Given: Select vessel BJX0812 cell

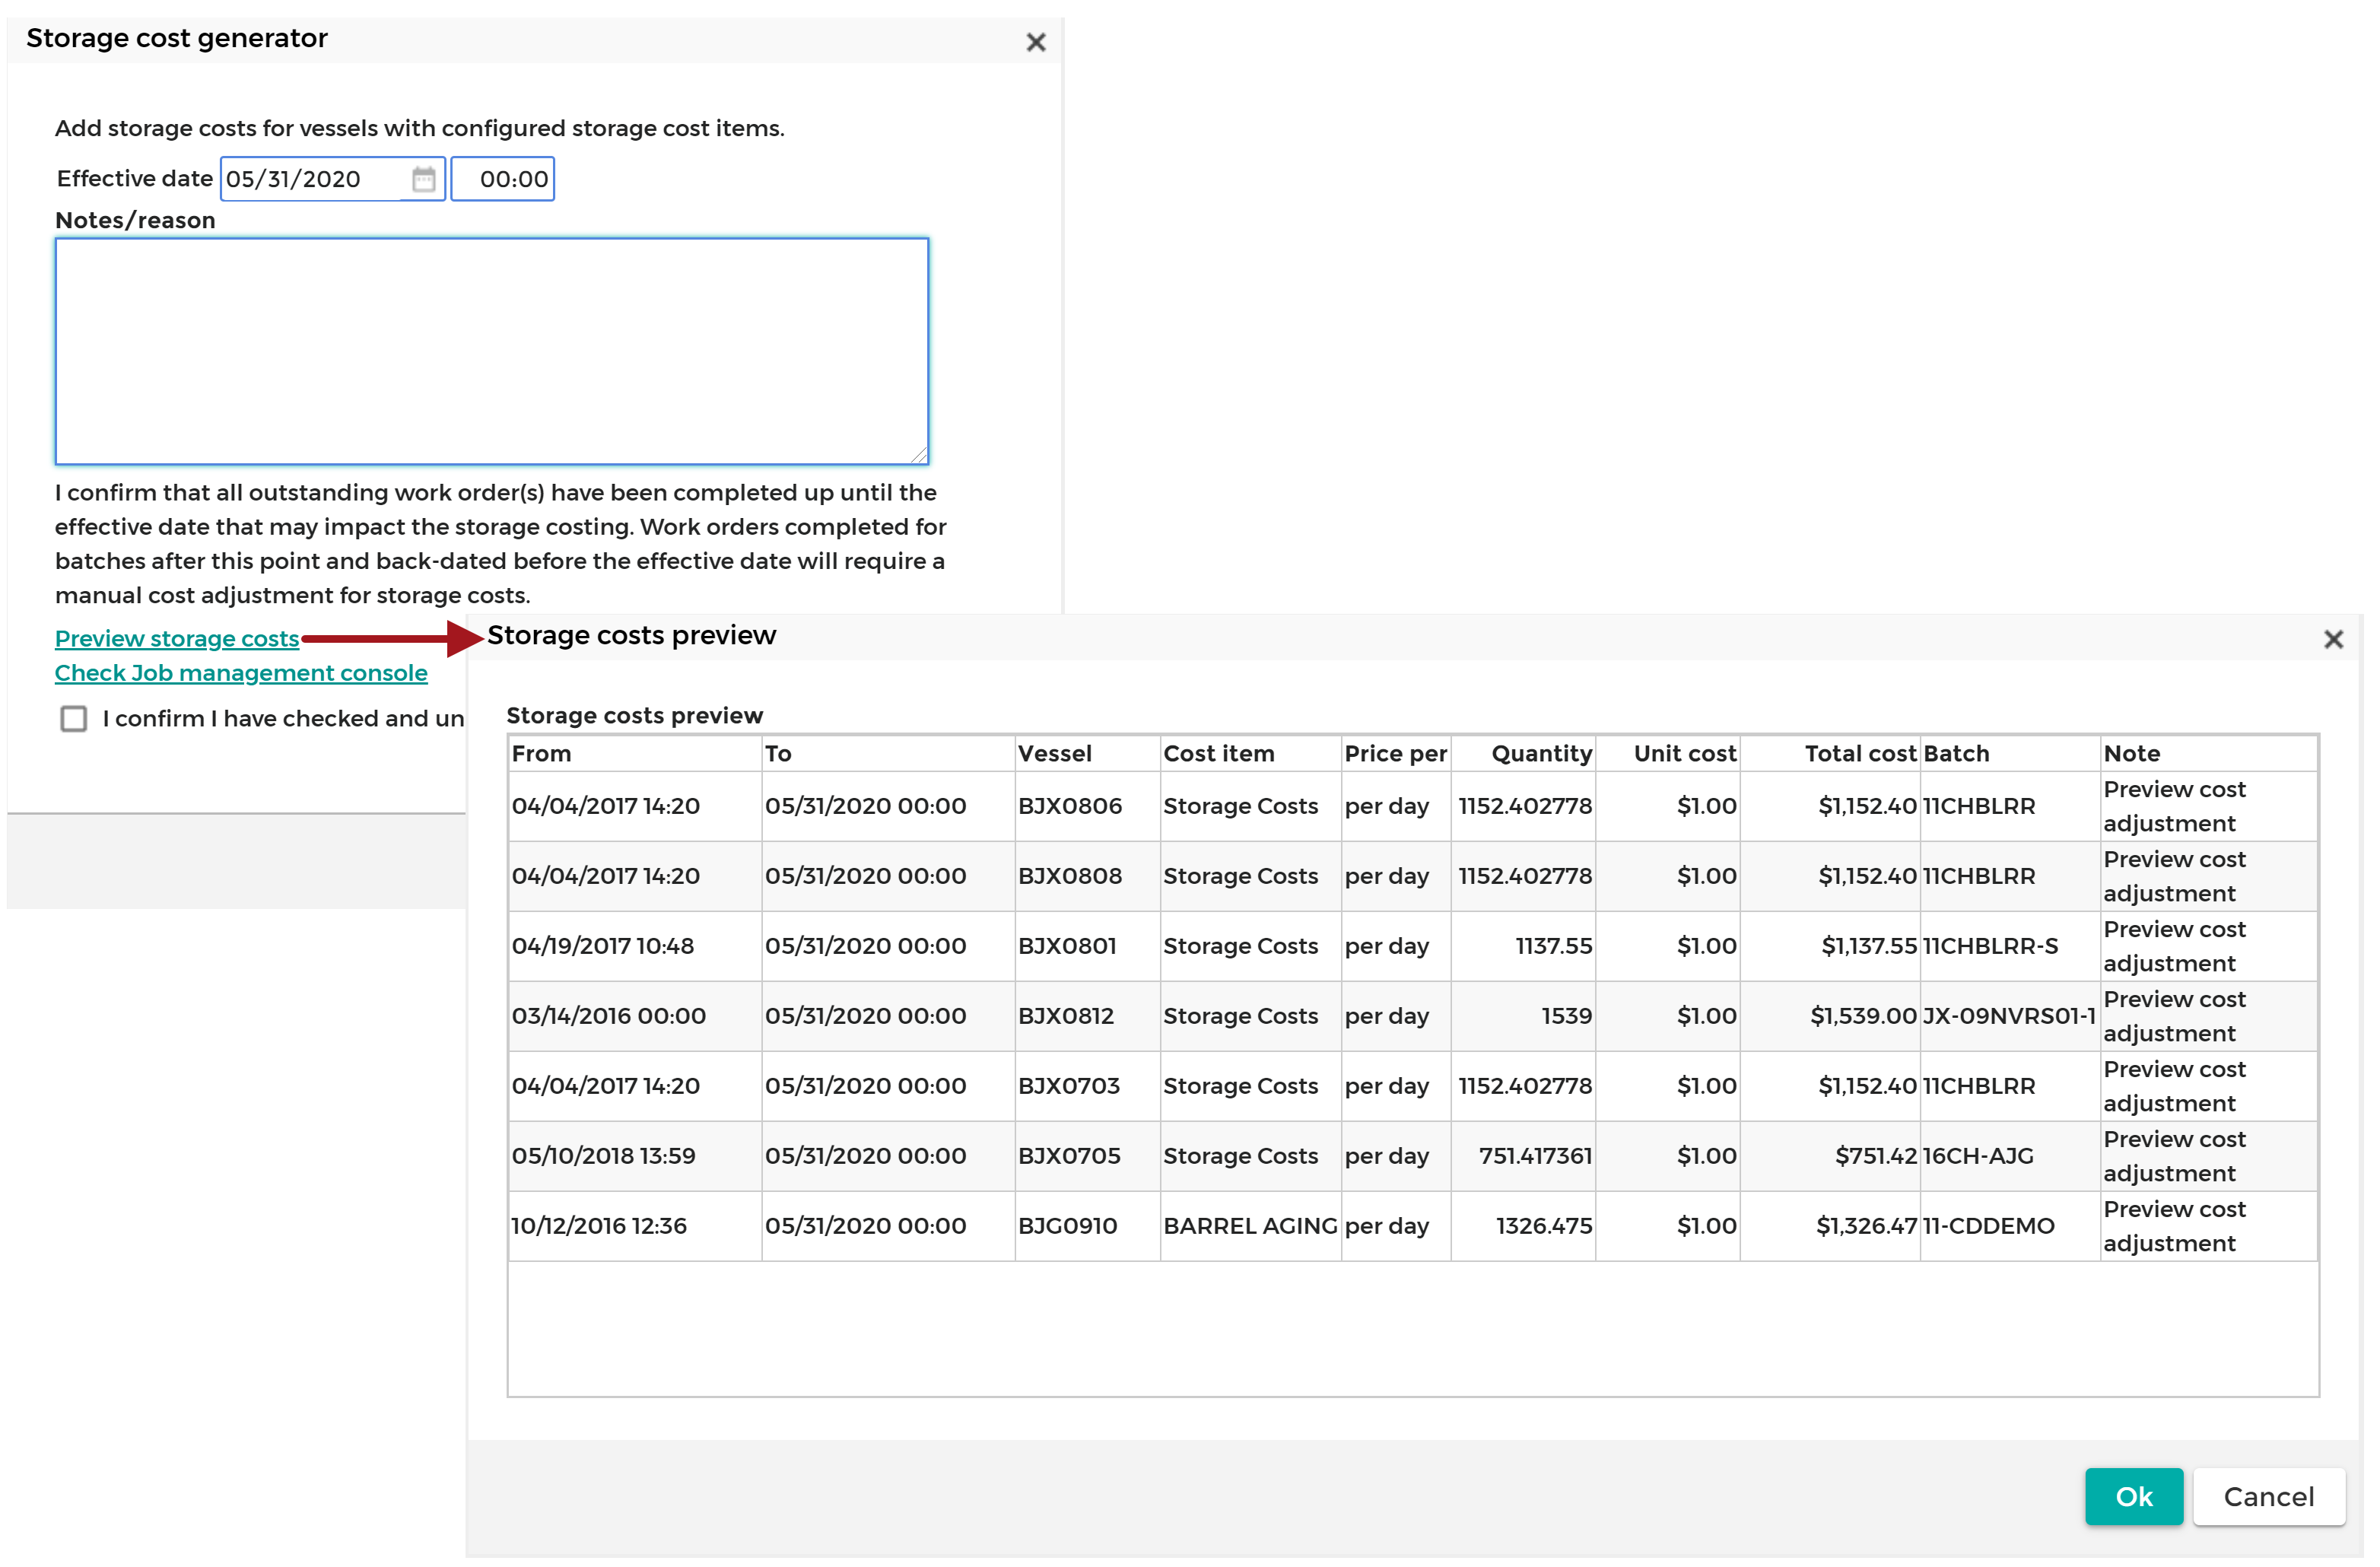Looking at the screenshot, I should (1088, 1017).
